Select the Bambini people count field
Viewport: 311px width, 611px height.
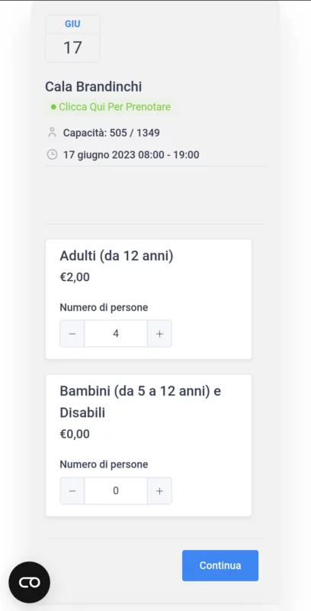click(116, 490)
